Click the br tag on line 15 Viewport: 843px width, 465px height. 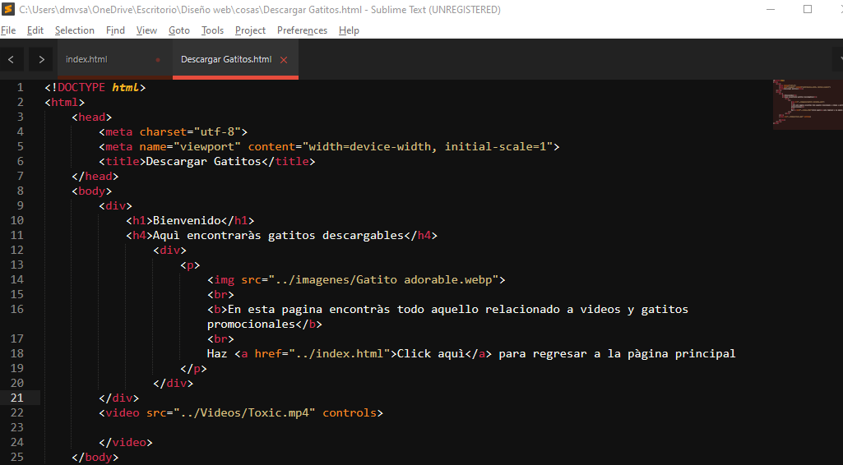point(221,295)
